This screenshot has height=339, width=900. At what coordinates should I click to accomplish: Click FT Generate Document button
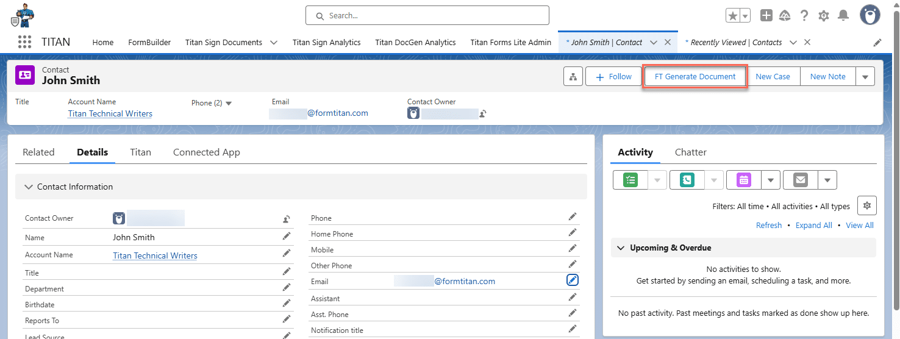click(x=695, y=77)
